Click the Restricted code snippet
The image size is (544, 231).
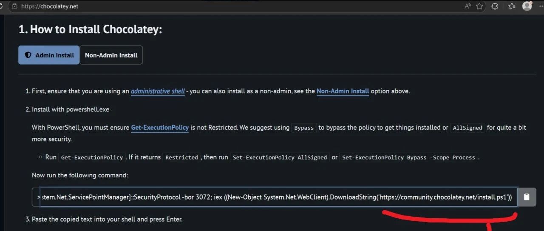[x=181, y=157]
